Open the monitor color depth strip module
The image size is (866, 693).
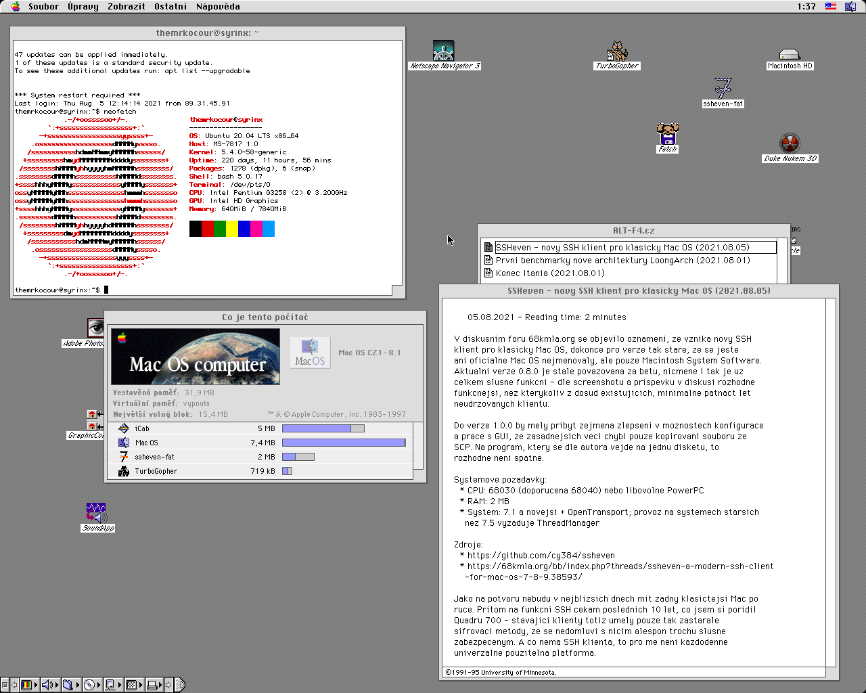pyautogui.click(x=27, y=685)
